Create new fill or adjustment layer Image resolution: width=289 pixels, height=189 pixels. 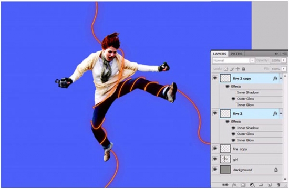(x=252, y=185)
